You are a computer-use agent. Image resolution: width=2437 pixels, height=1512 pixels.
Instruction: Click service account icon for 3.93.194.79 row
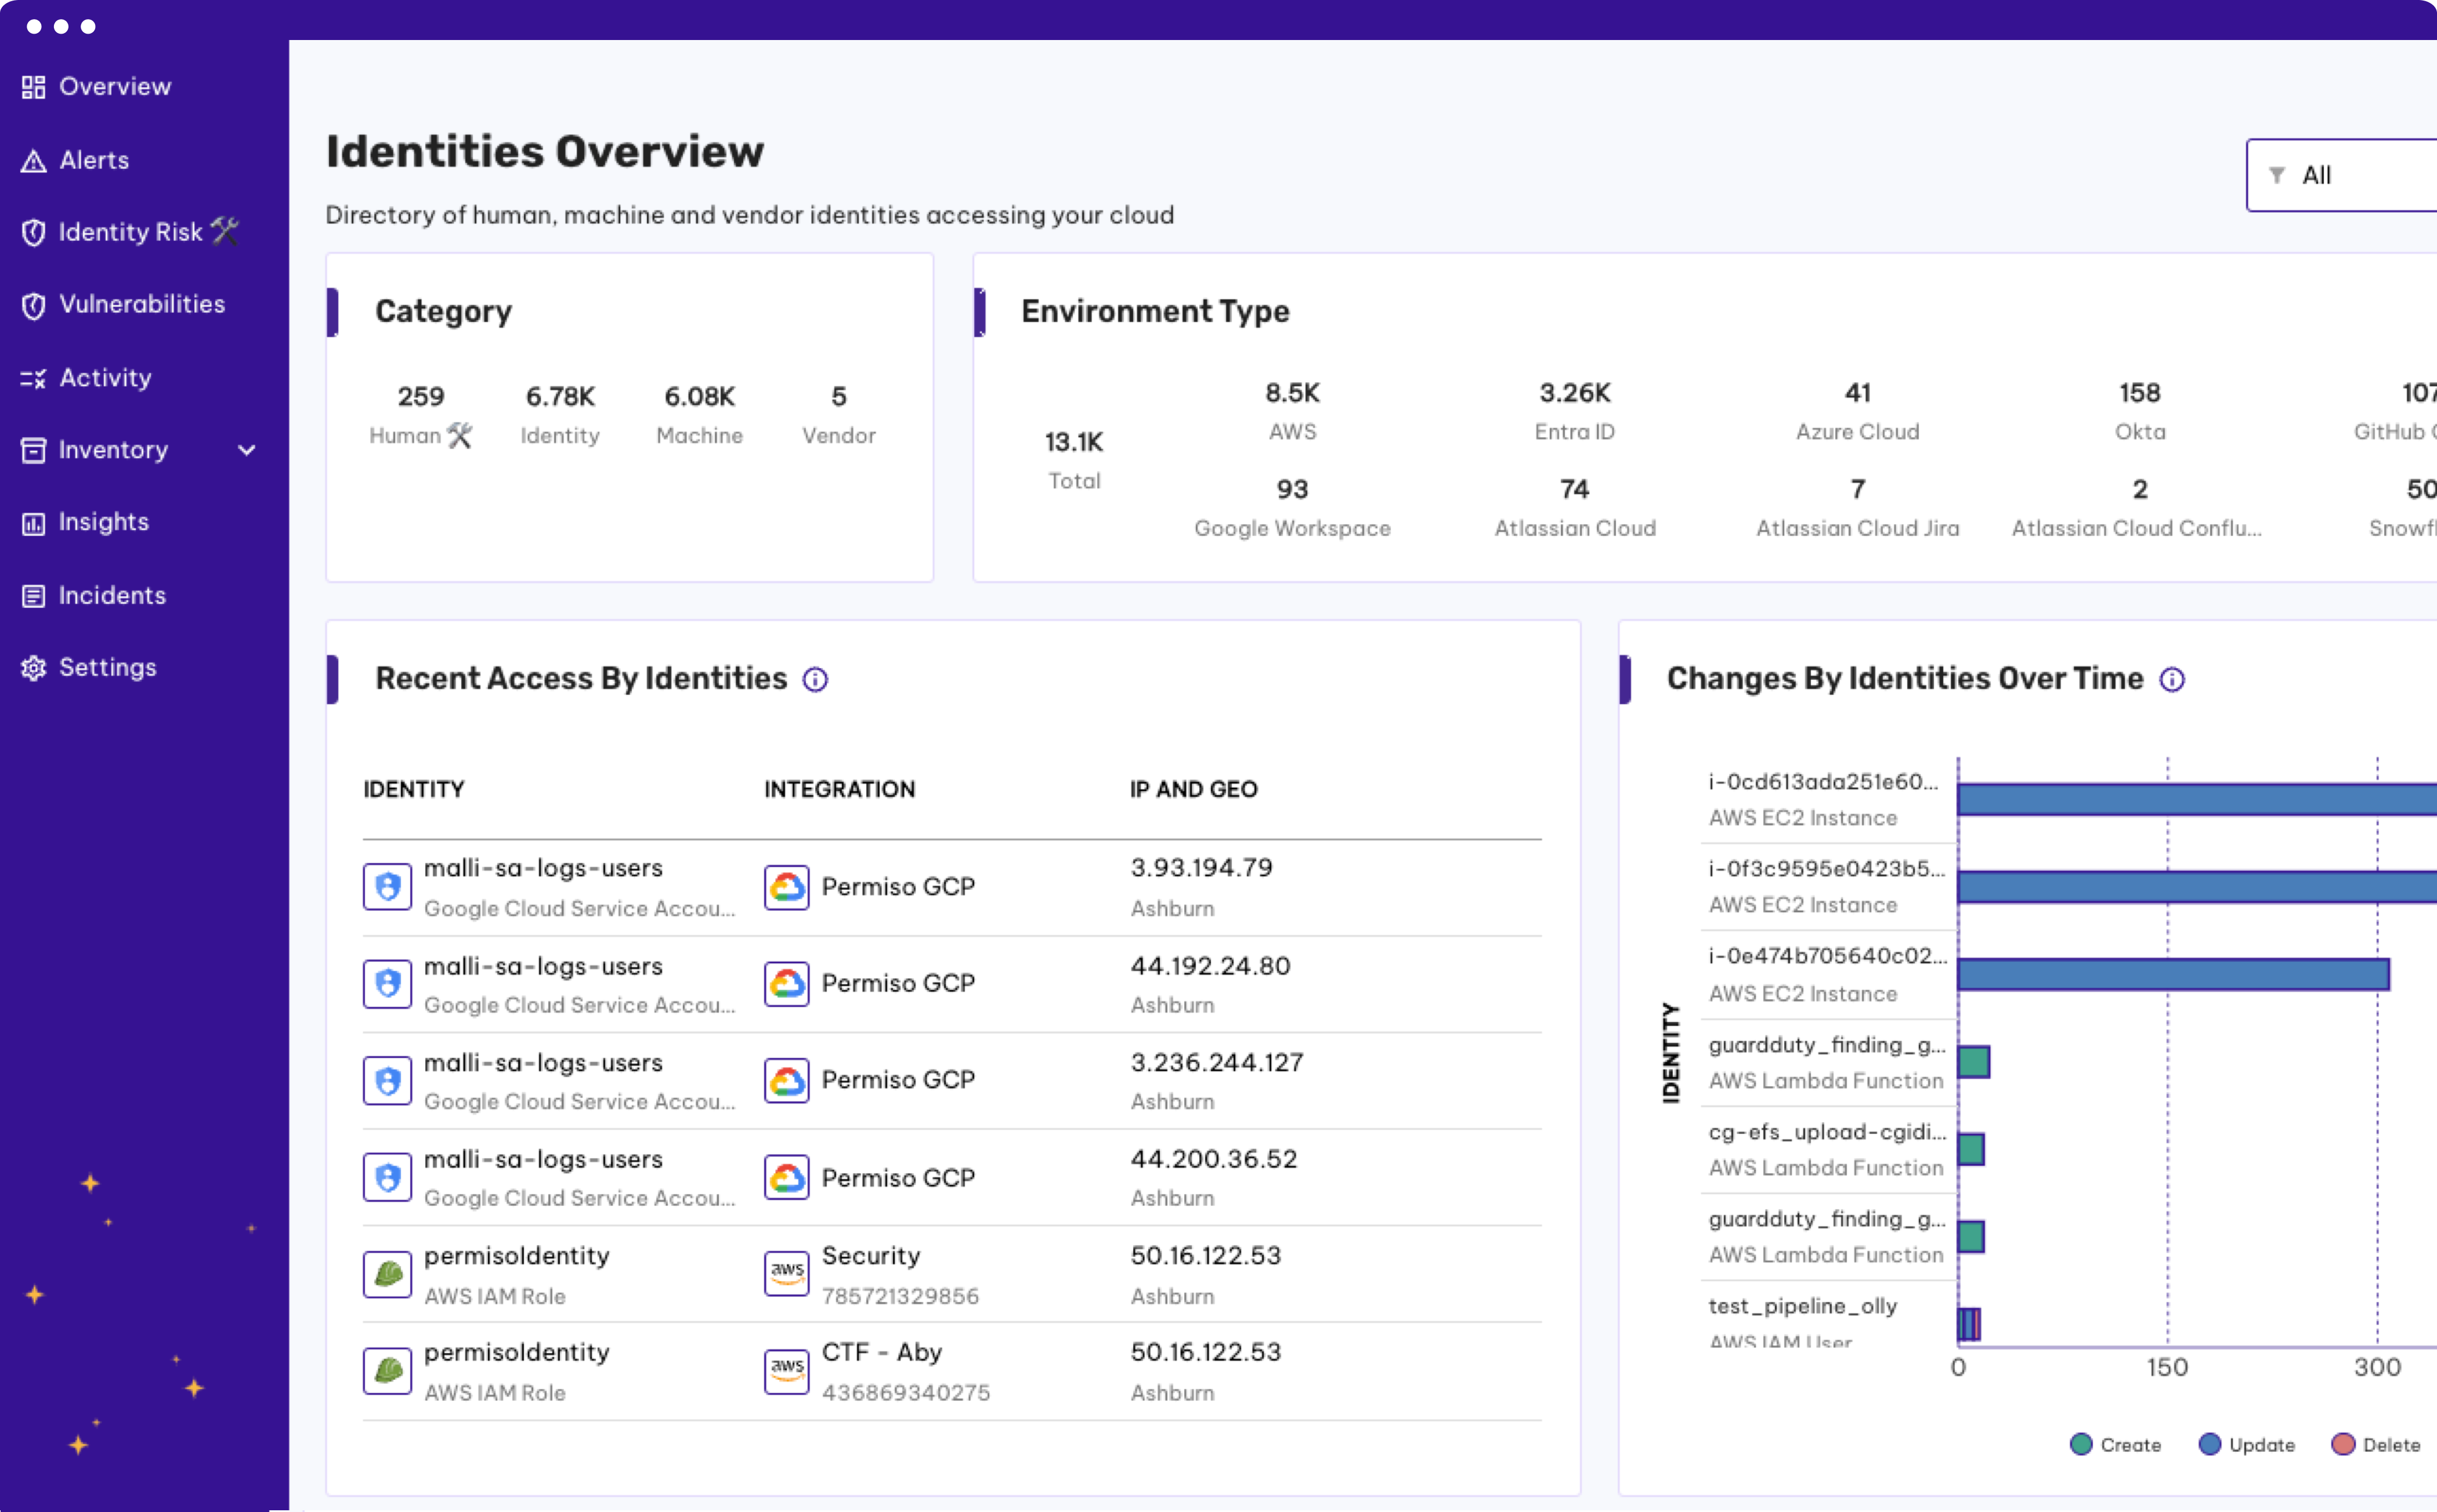click(x=388, y=887)
